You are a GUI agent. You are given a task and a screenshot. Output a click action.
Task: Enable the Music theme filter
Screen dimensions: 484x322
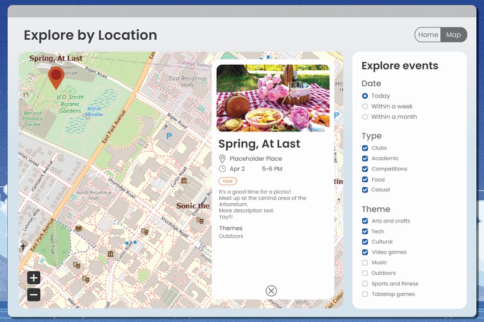point(365,263)
